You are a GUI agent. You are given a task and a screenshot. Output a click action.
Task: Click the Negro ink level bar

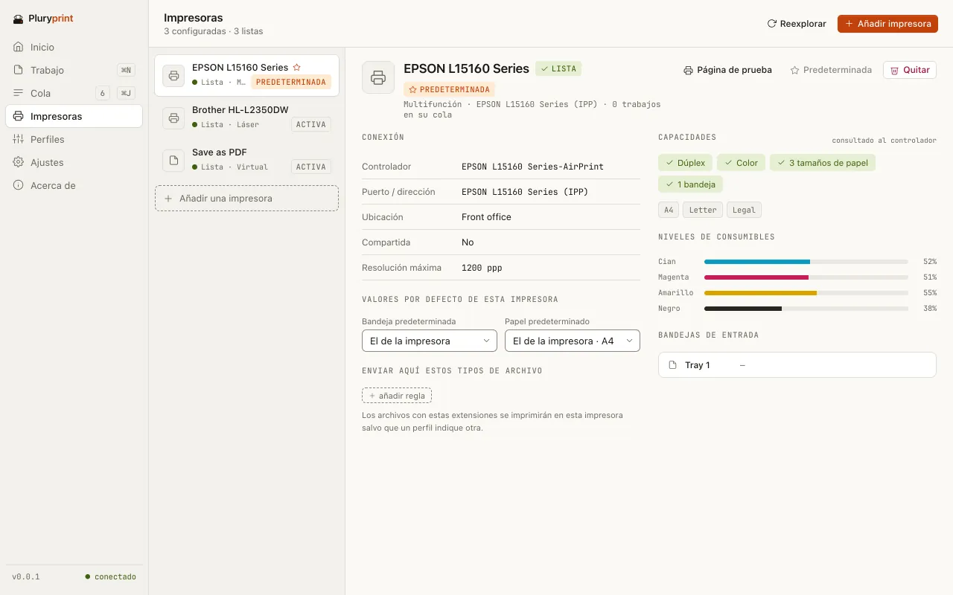[806, 309]
